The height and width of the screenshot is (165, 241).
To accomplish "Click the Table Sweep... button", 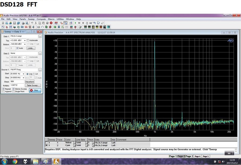I will pos(33,85).
